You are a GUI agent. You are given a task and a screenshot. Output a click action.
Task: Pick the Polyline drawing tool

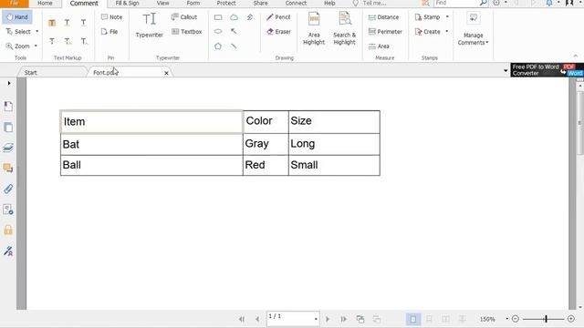(250, 17)
